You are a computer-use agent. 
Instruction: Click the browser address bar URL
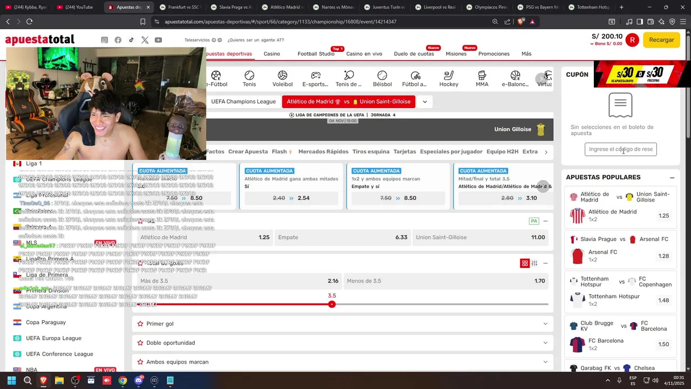281,22
